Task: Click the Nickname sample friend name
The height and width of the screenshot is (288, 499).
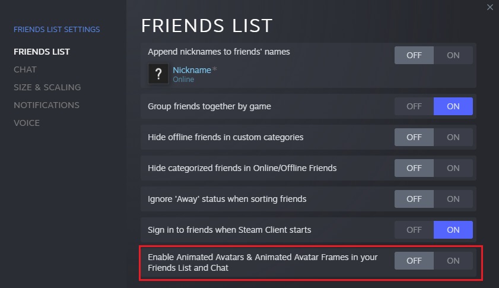Action: [192, 70]
